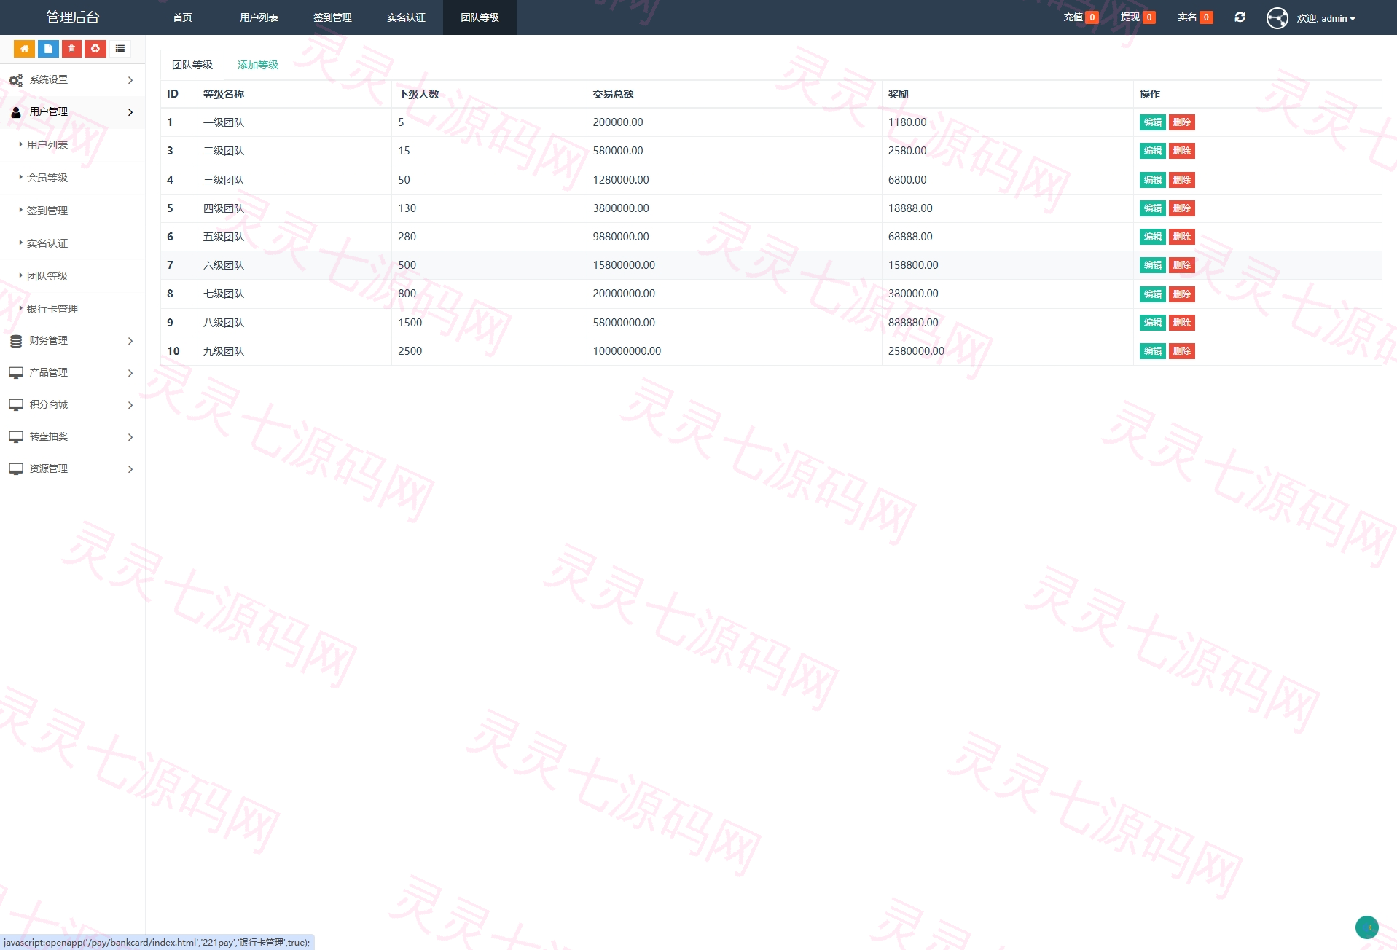Viewport: 1397px width, 950px height.
Task: Open 实名认证 in top navigation
Action: [406, 17]
